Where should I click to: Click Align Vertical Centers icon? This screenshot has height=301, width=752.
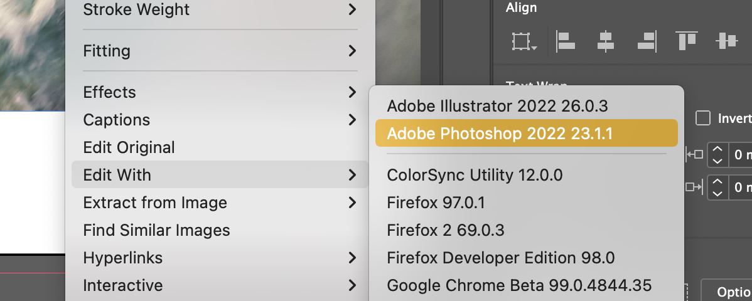[727, 41]
